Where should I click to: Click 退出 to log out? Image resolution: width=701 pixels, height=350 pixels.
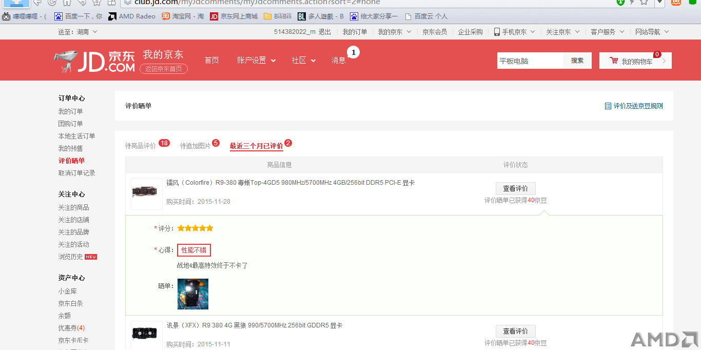pos(325,32)
